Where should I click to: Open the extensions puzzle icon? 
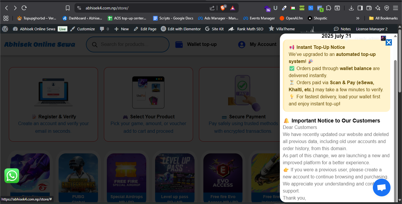[328, 8]
